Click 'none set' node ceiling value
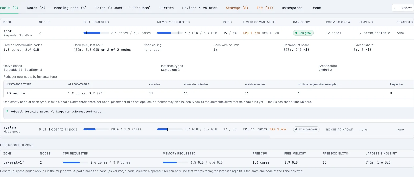Viewport: 414px width, 177px height. click(x=151, y=50)
